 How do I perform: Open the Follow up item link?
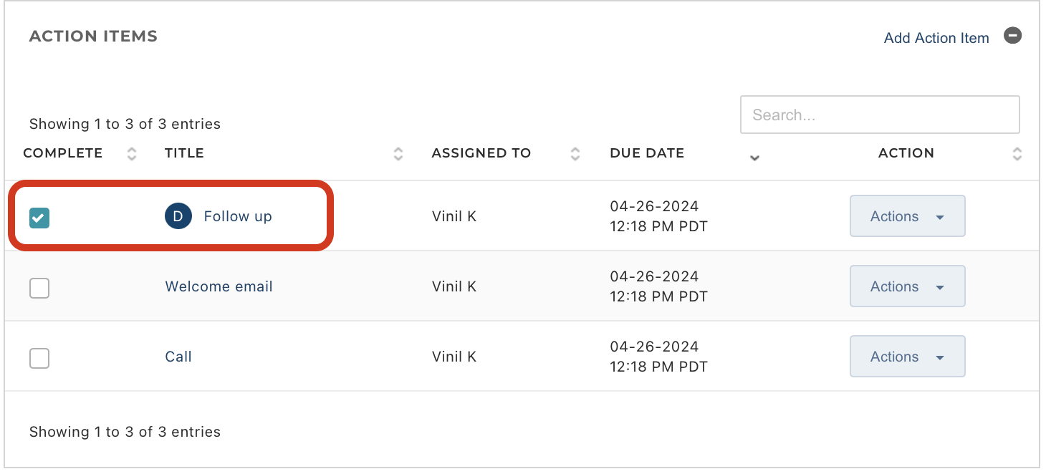coord(238,216)
